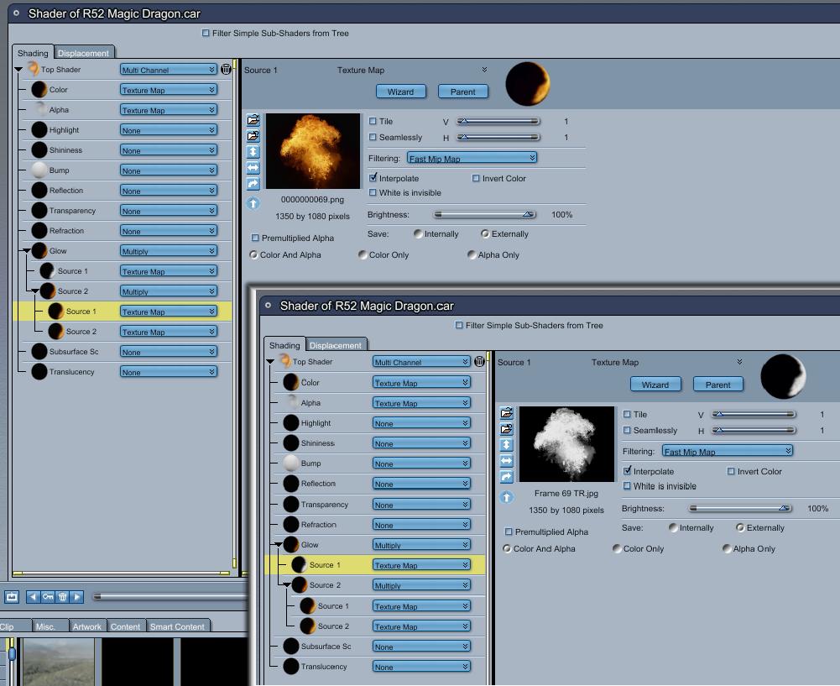Click circle icon in back window title bar
This screenshot has height=686, width=840.
pyautogui.click(x=17, y=13)
